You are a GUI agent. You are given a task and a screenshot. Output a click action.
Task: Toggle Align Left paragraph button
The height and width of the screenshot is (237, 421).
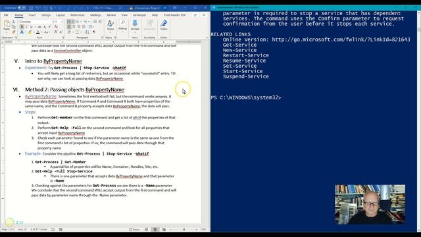[69, 27]
